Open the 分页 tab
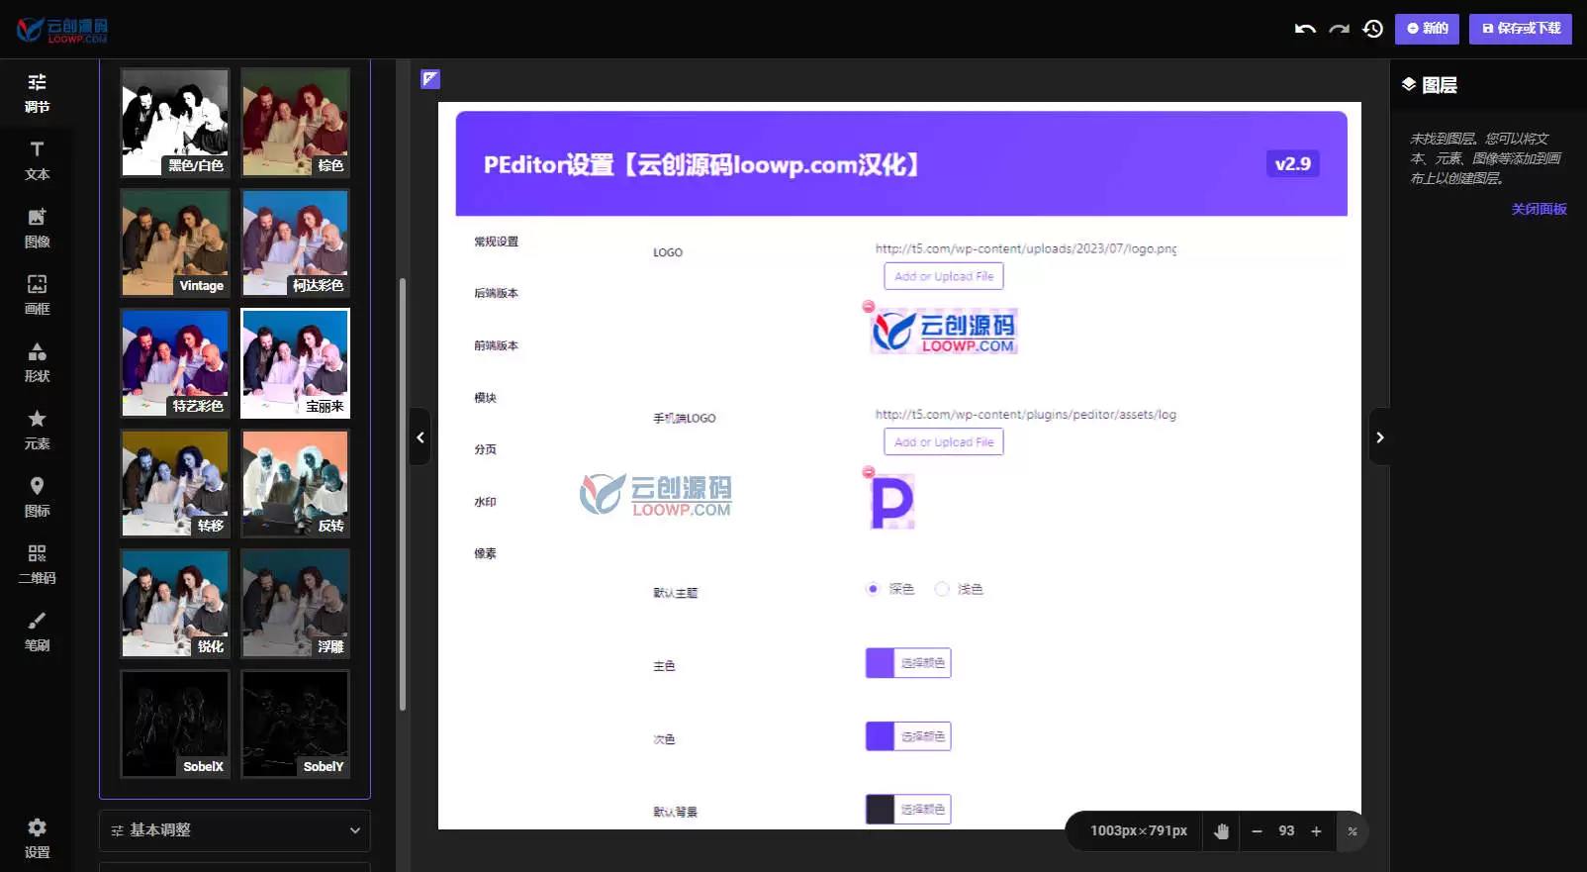1587x872 pixels. tap(485, 449)
